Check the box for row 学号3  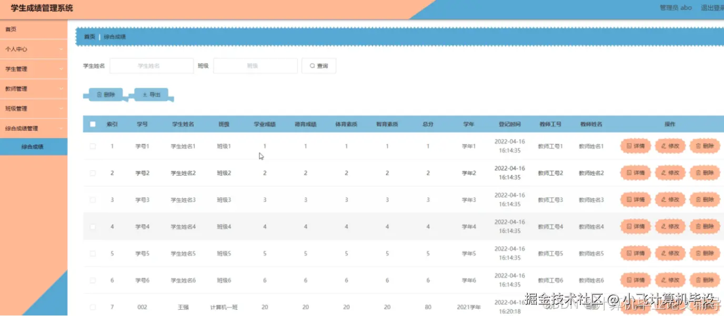pyautogui.click(x=93, y=200)
